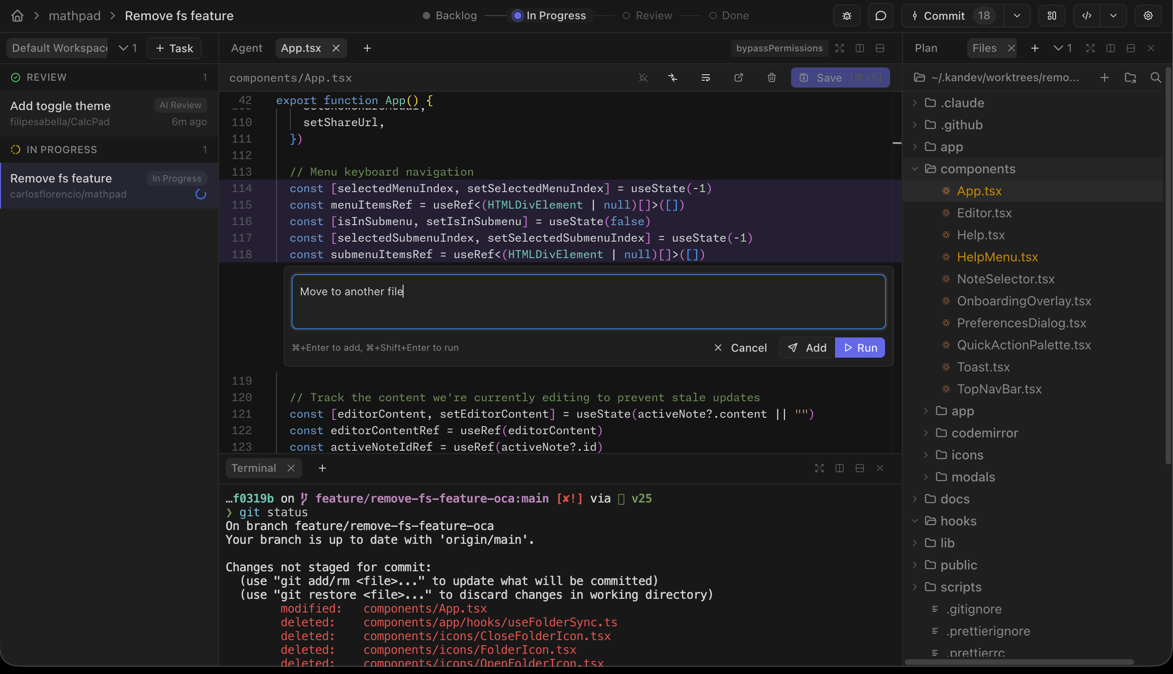The width and height of the screenshot is (1173, 674).
Task: Cancel the inline comment
Action: point(740,348)
